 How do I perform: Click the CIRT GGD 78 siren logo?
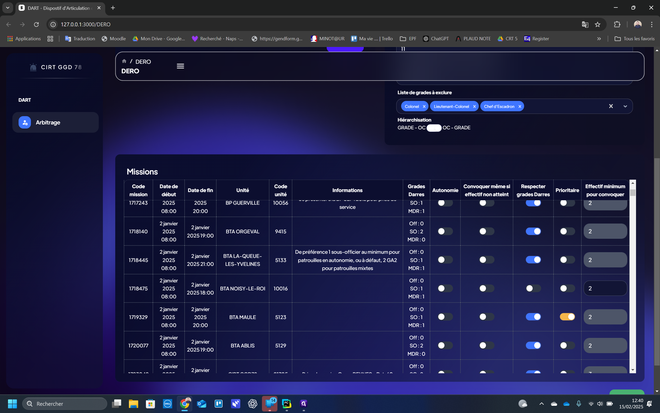click(x=33, y=67)
